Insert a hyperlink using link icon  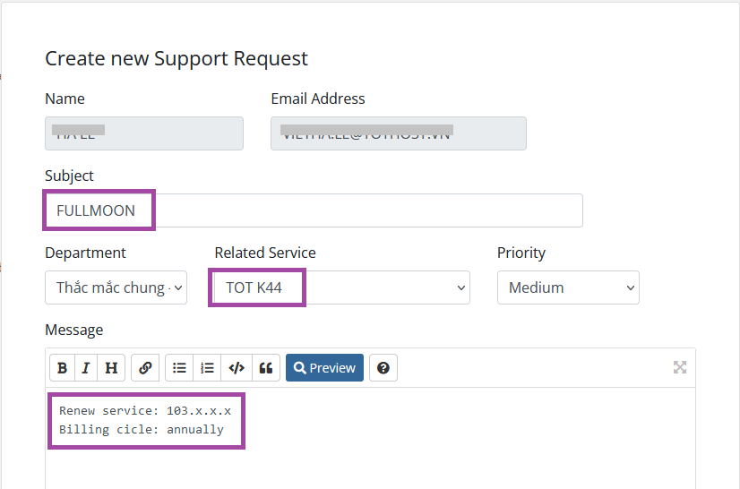click(145, 368)
